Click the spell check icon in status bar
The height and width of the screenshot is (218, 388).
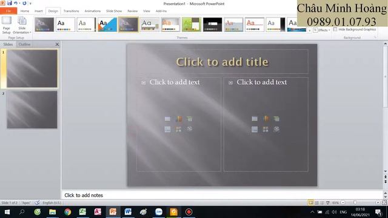(x=37, y=203)
